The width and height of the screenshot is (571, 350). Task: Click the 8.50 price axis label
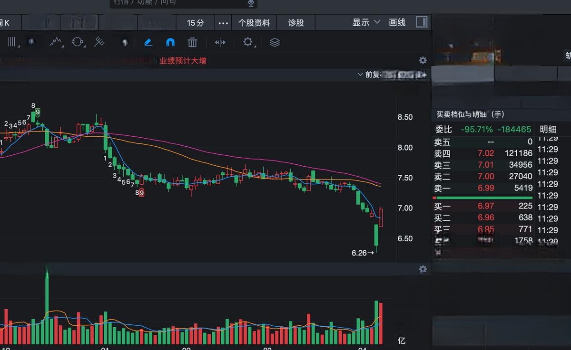point(405,117)
